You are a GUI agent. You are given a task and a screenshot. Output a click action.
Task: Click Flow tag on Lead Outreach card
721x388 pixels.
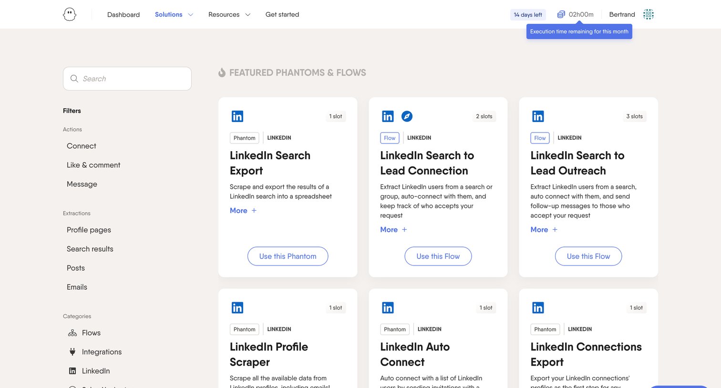[x=540, y=138]
